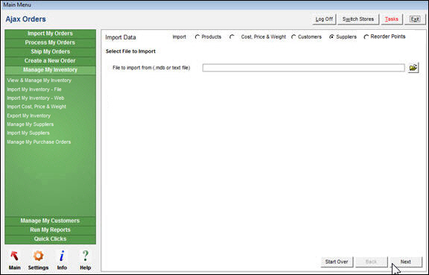Collapse the Manage My Inventory section
The width and height of the screenshot is (429, 275).
click(50, 70)
